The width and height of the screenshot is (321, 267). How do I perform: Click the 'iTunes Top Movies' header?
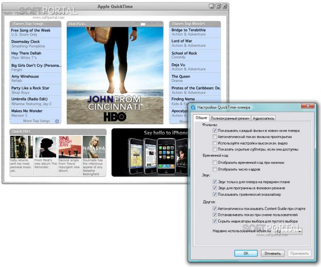(x=195, y=24)
